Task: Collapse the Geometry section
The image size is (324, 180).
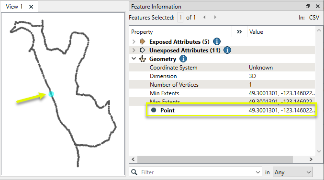Action: (x=134, y=59)
